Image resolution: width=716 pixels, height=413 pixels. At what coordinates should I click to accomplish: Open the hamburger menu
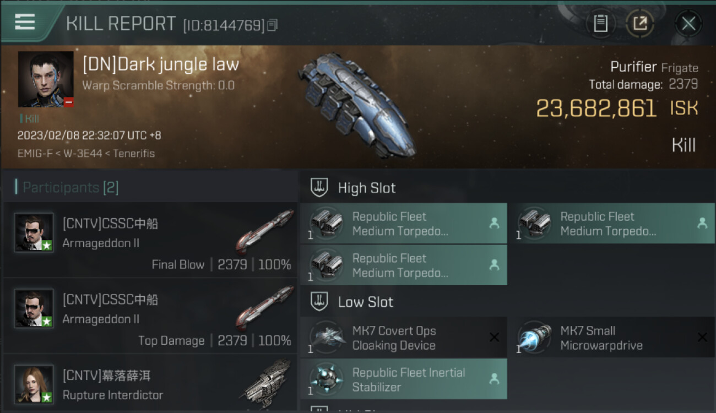(x=25, y=22)
